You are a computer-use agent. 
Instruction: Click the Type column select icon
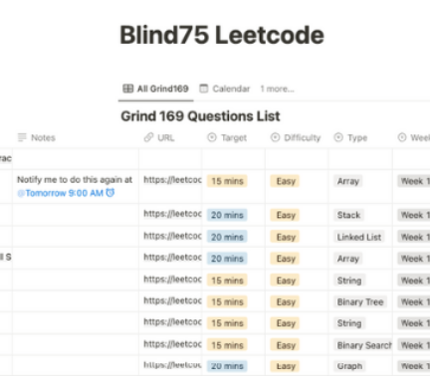338,137
